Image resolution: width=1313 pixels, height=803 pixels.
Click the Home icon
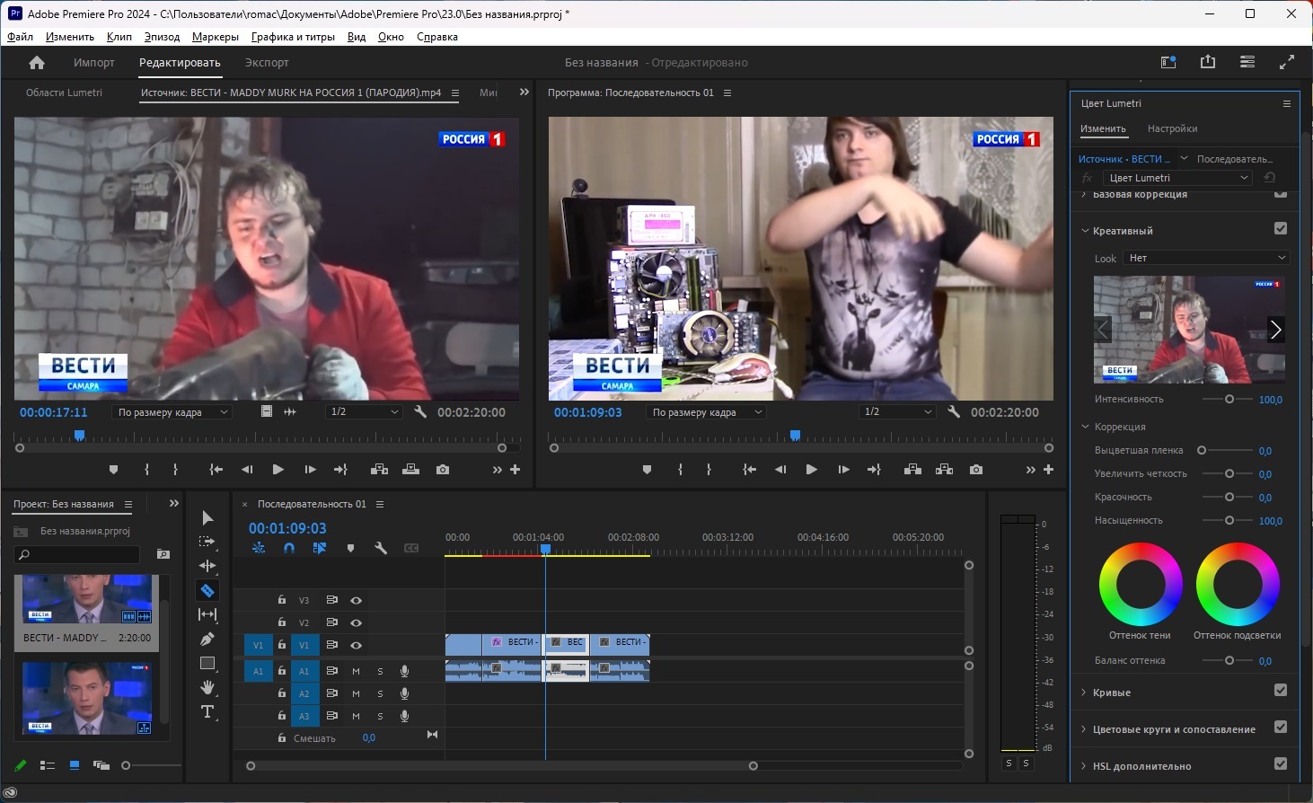pos(37,63)
